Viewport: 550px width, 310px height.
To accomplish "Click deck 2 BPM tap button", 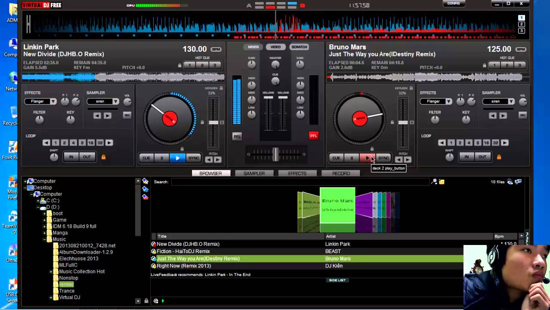I will [521, 50].
